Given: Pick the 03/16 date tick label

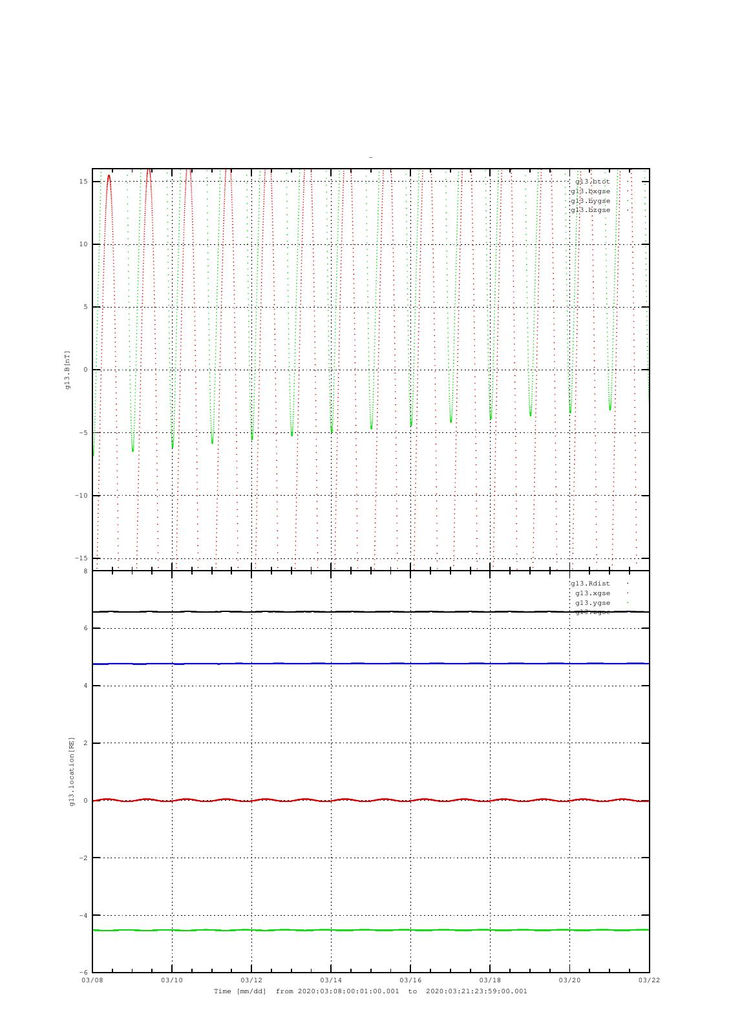Looking at the screenshot, I should coord(410,980).
